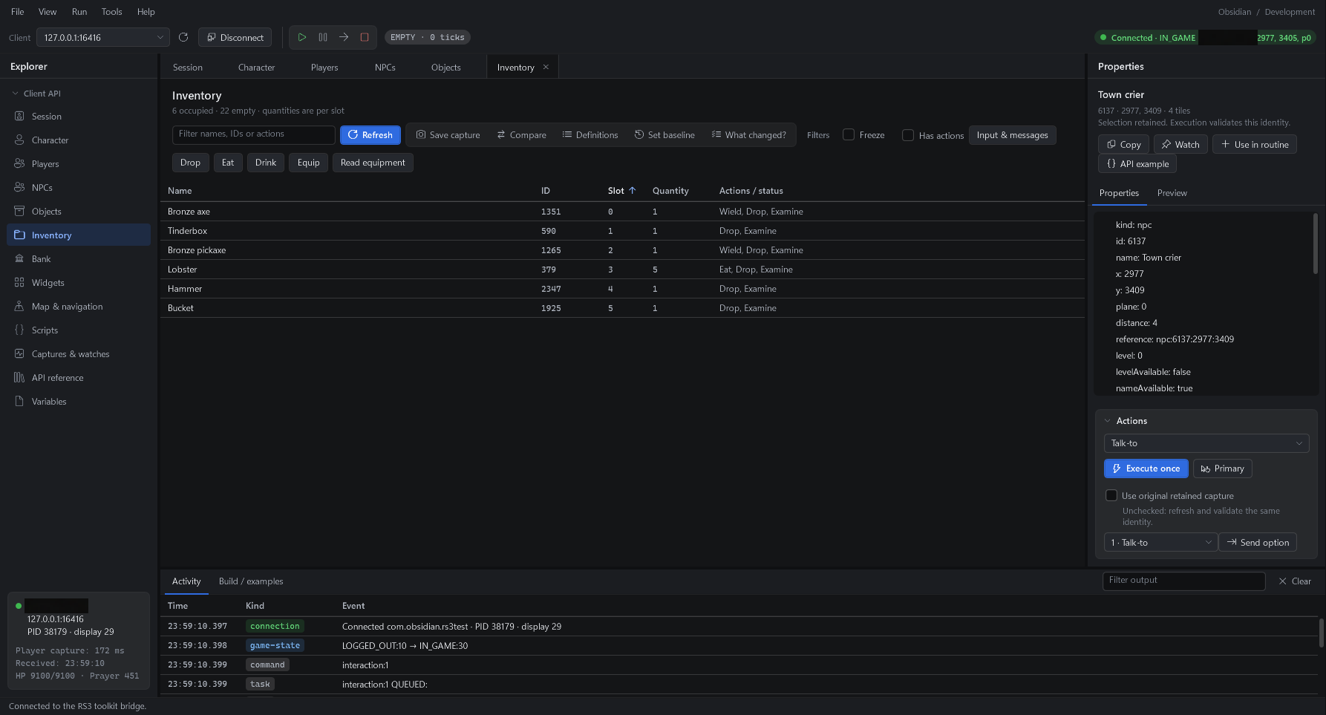
Task: Click the blue Refresh button
Action: pyautogui.click(x=370, y=135)
